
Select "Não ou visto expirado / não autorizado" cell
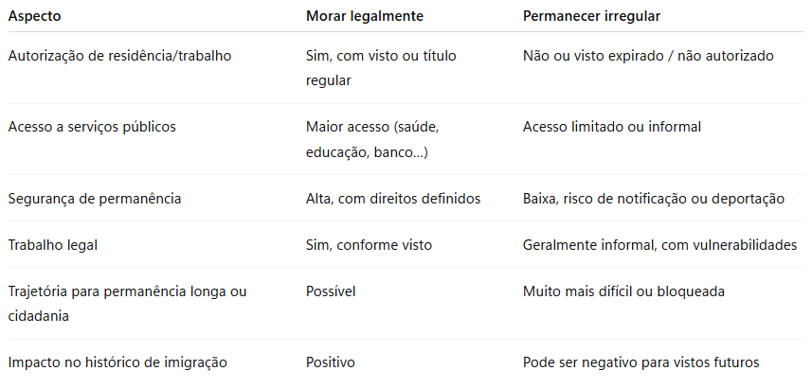(x=648, y=56)
